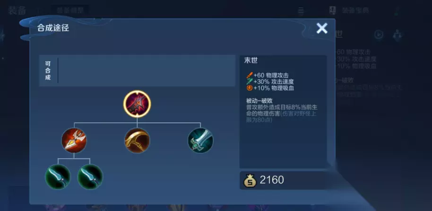432x211 pixels.
Task: Click the 合成途径 dialog title
Action: [x=53, y=28]
